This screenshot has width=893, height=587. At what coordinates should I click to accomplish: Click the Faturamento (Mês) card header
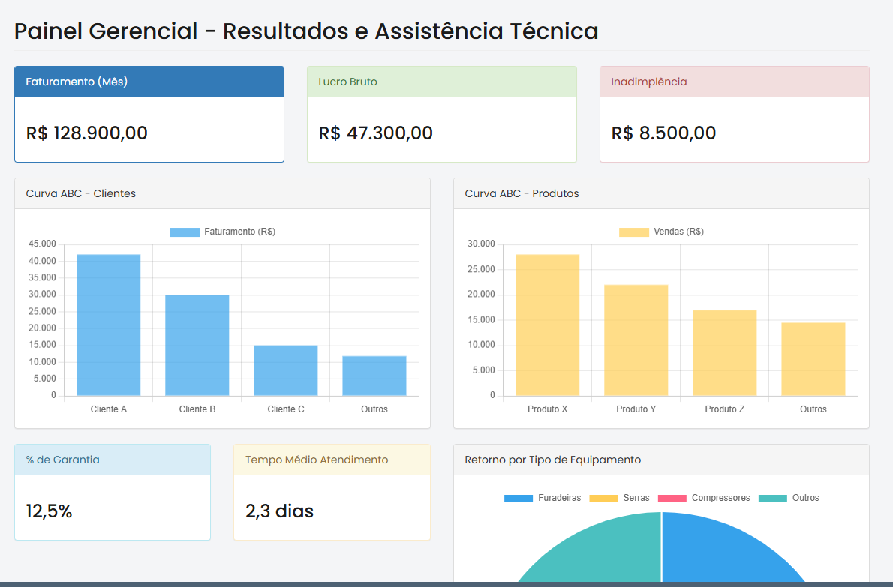click(149, 82)
